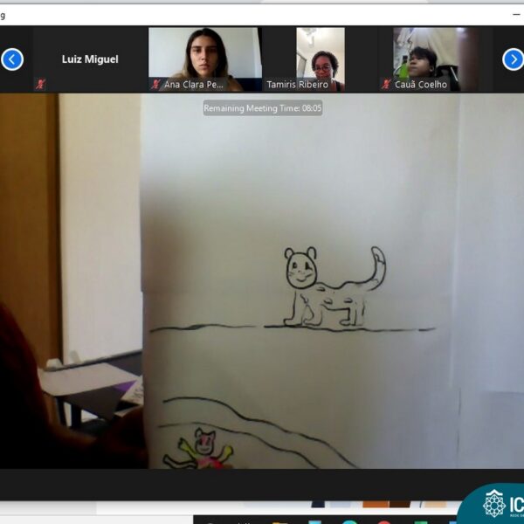Click the Remaining Meeting Time banner

(263, 108)
